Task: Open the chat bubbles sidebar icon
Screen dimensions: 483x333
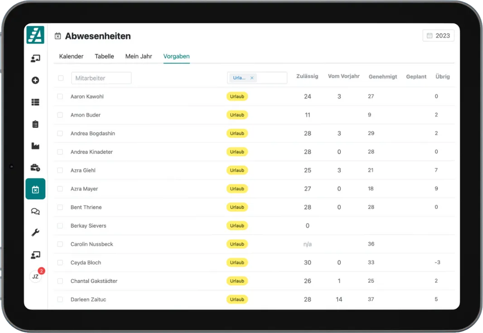Action: pos(35,211)
